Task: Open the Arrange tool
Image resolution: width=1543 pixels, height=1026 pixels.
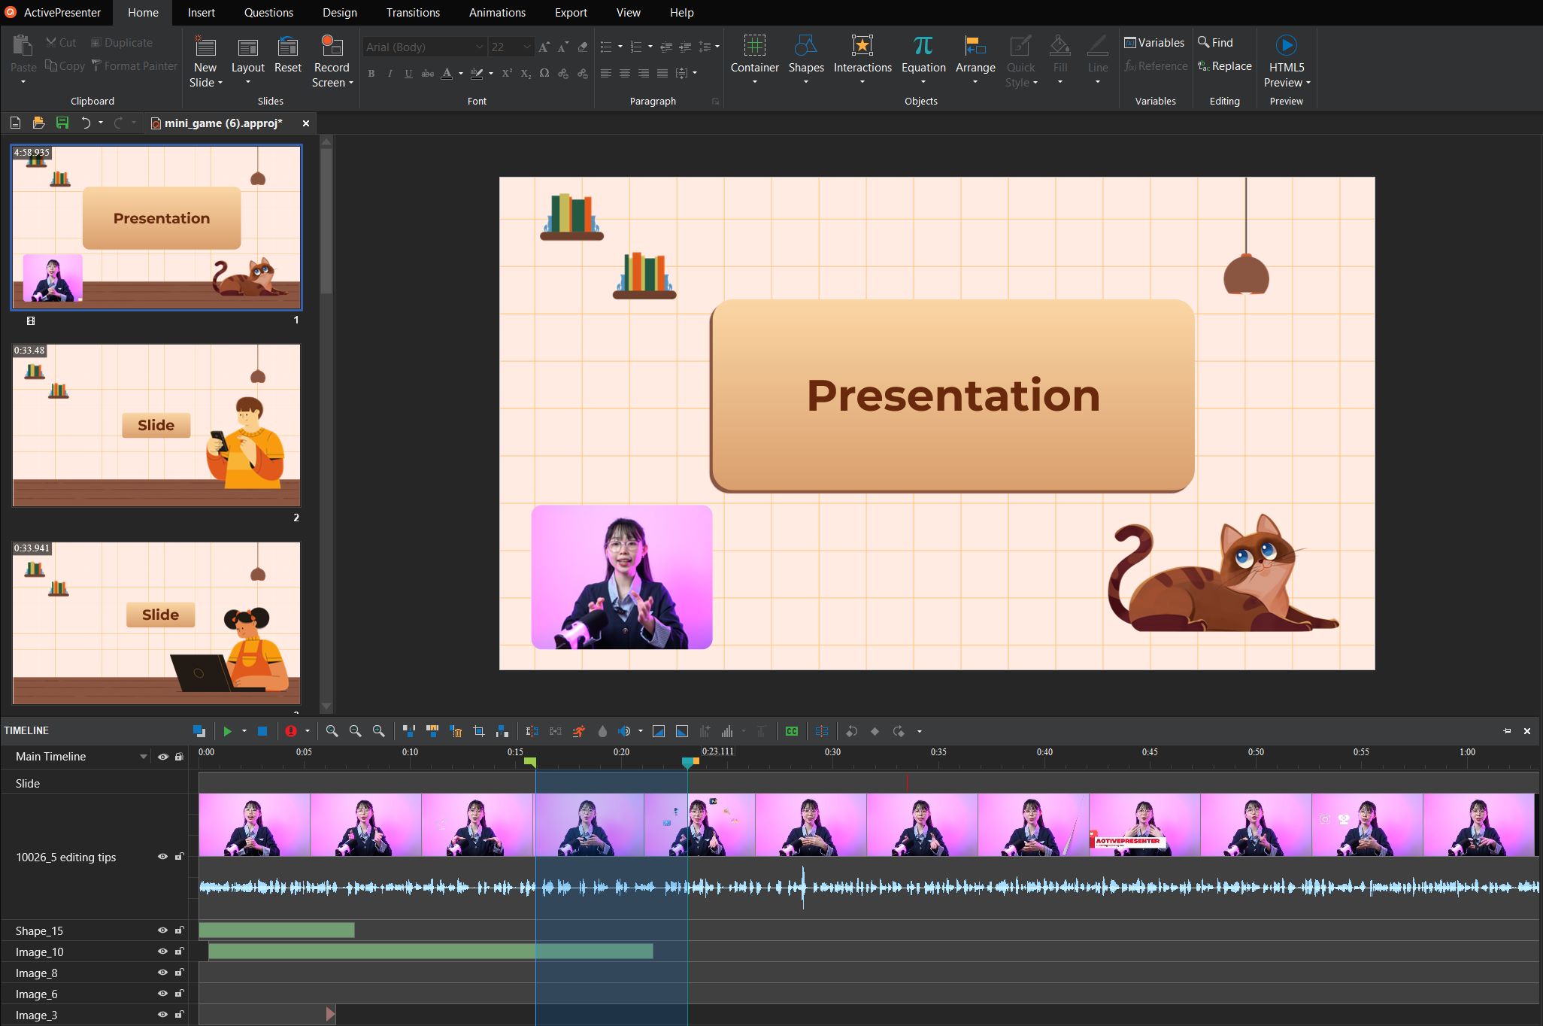Action: point(975,60)
